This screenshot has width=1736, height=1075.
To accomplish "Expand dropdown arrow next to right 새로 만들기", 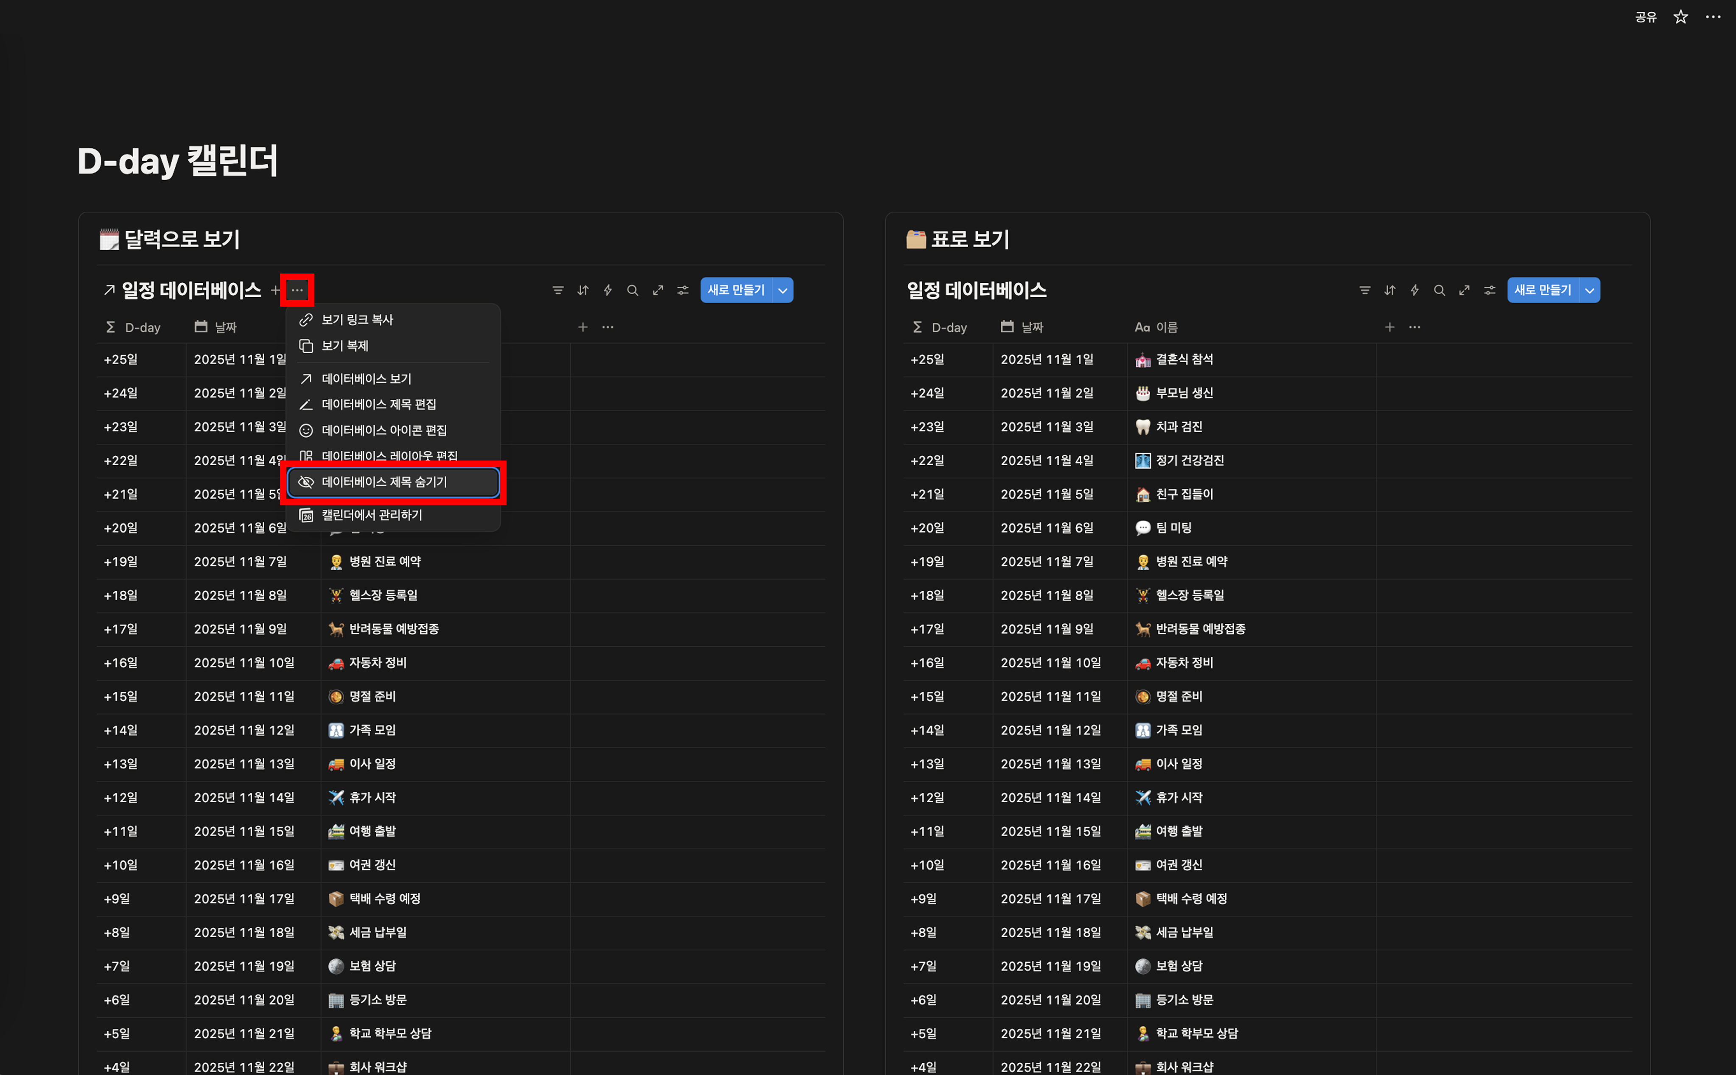I will 1589,290.
